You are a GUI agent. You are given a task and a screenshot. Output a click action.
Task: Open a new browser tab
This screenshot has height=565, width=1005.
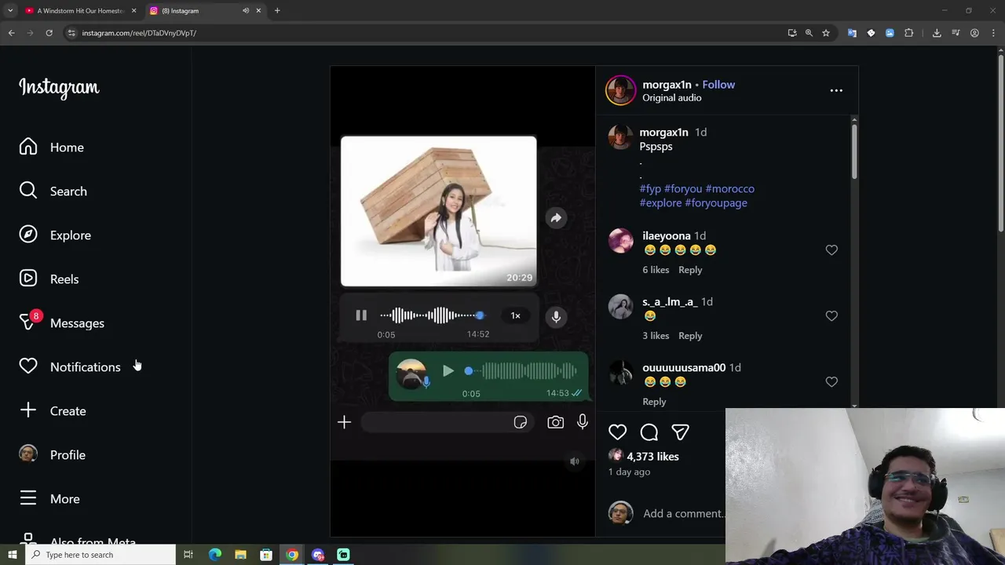pos(277,11)
